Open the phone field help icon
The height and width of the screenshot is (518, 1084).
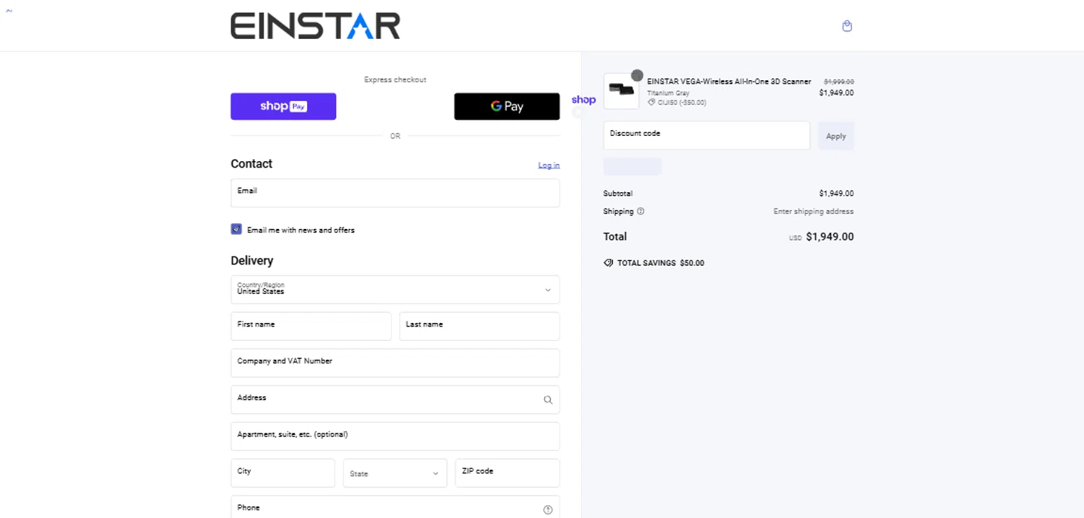tap(548, 509)
